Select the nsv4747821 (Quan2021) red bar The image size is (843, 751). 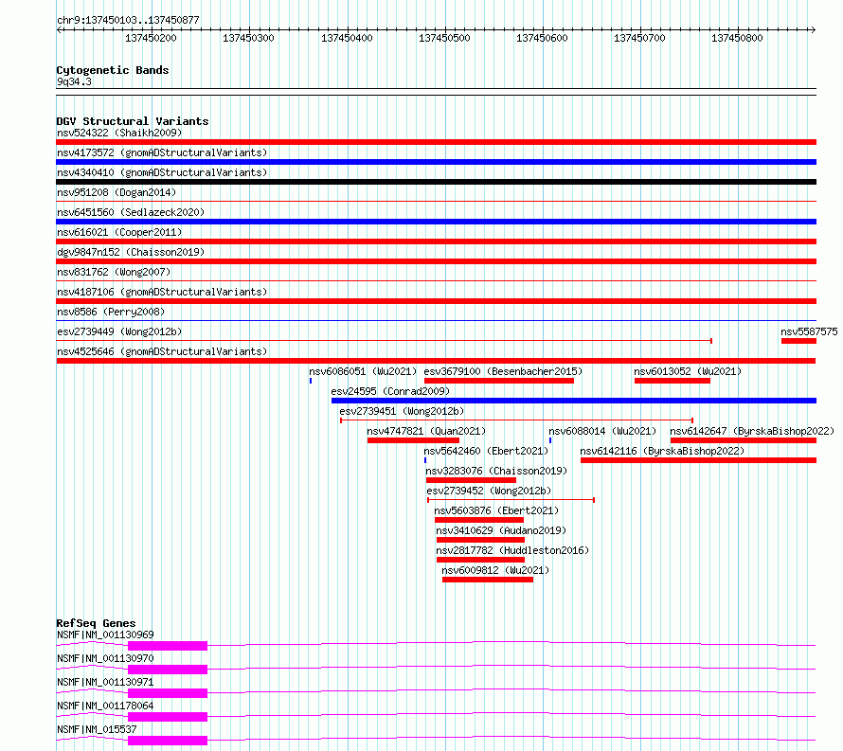click(x=413, y=440)
